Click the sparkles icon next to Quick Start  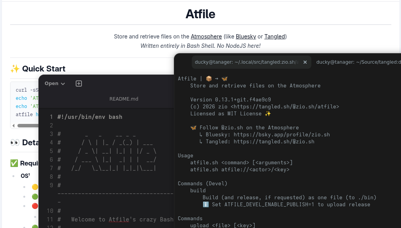click(15, 69)
